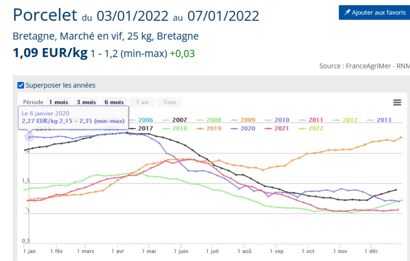
Task: Open the chart hamburger context menu
Action: click(x=397, y=102)
